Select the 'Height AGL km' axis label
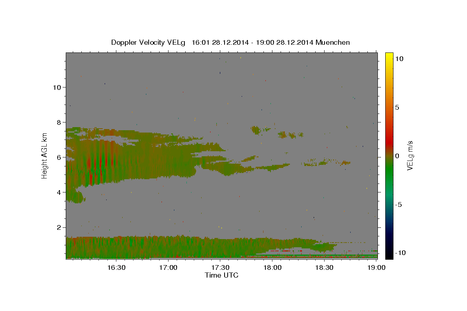This screenshot has width=467, height=311. point(44,155)
